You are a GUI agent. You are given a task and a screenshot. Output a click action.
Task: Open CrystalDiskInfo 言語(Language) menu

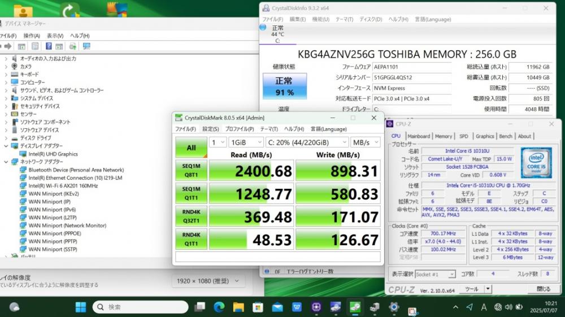(433, 19)
